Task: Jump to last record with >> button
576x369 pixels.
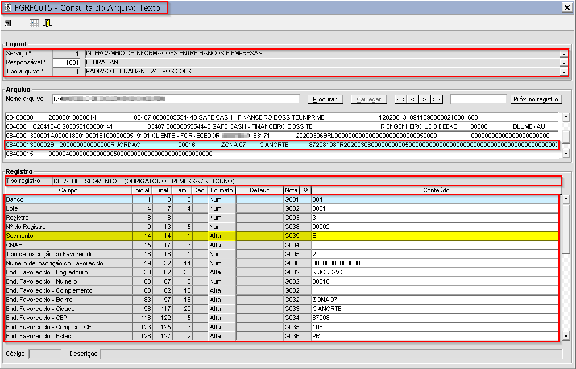Action: pos(436,99)
